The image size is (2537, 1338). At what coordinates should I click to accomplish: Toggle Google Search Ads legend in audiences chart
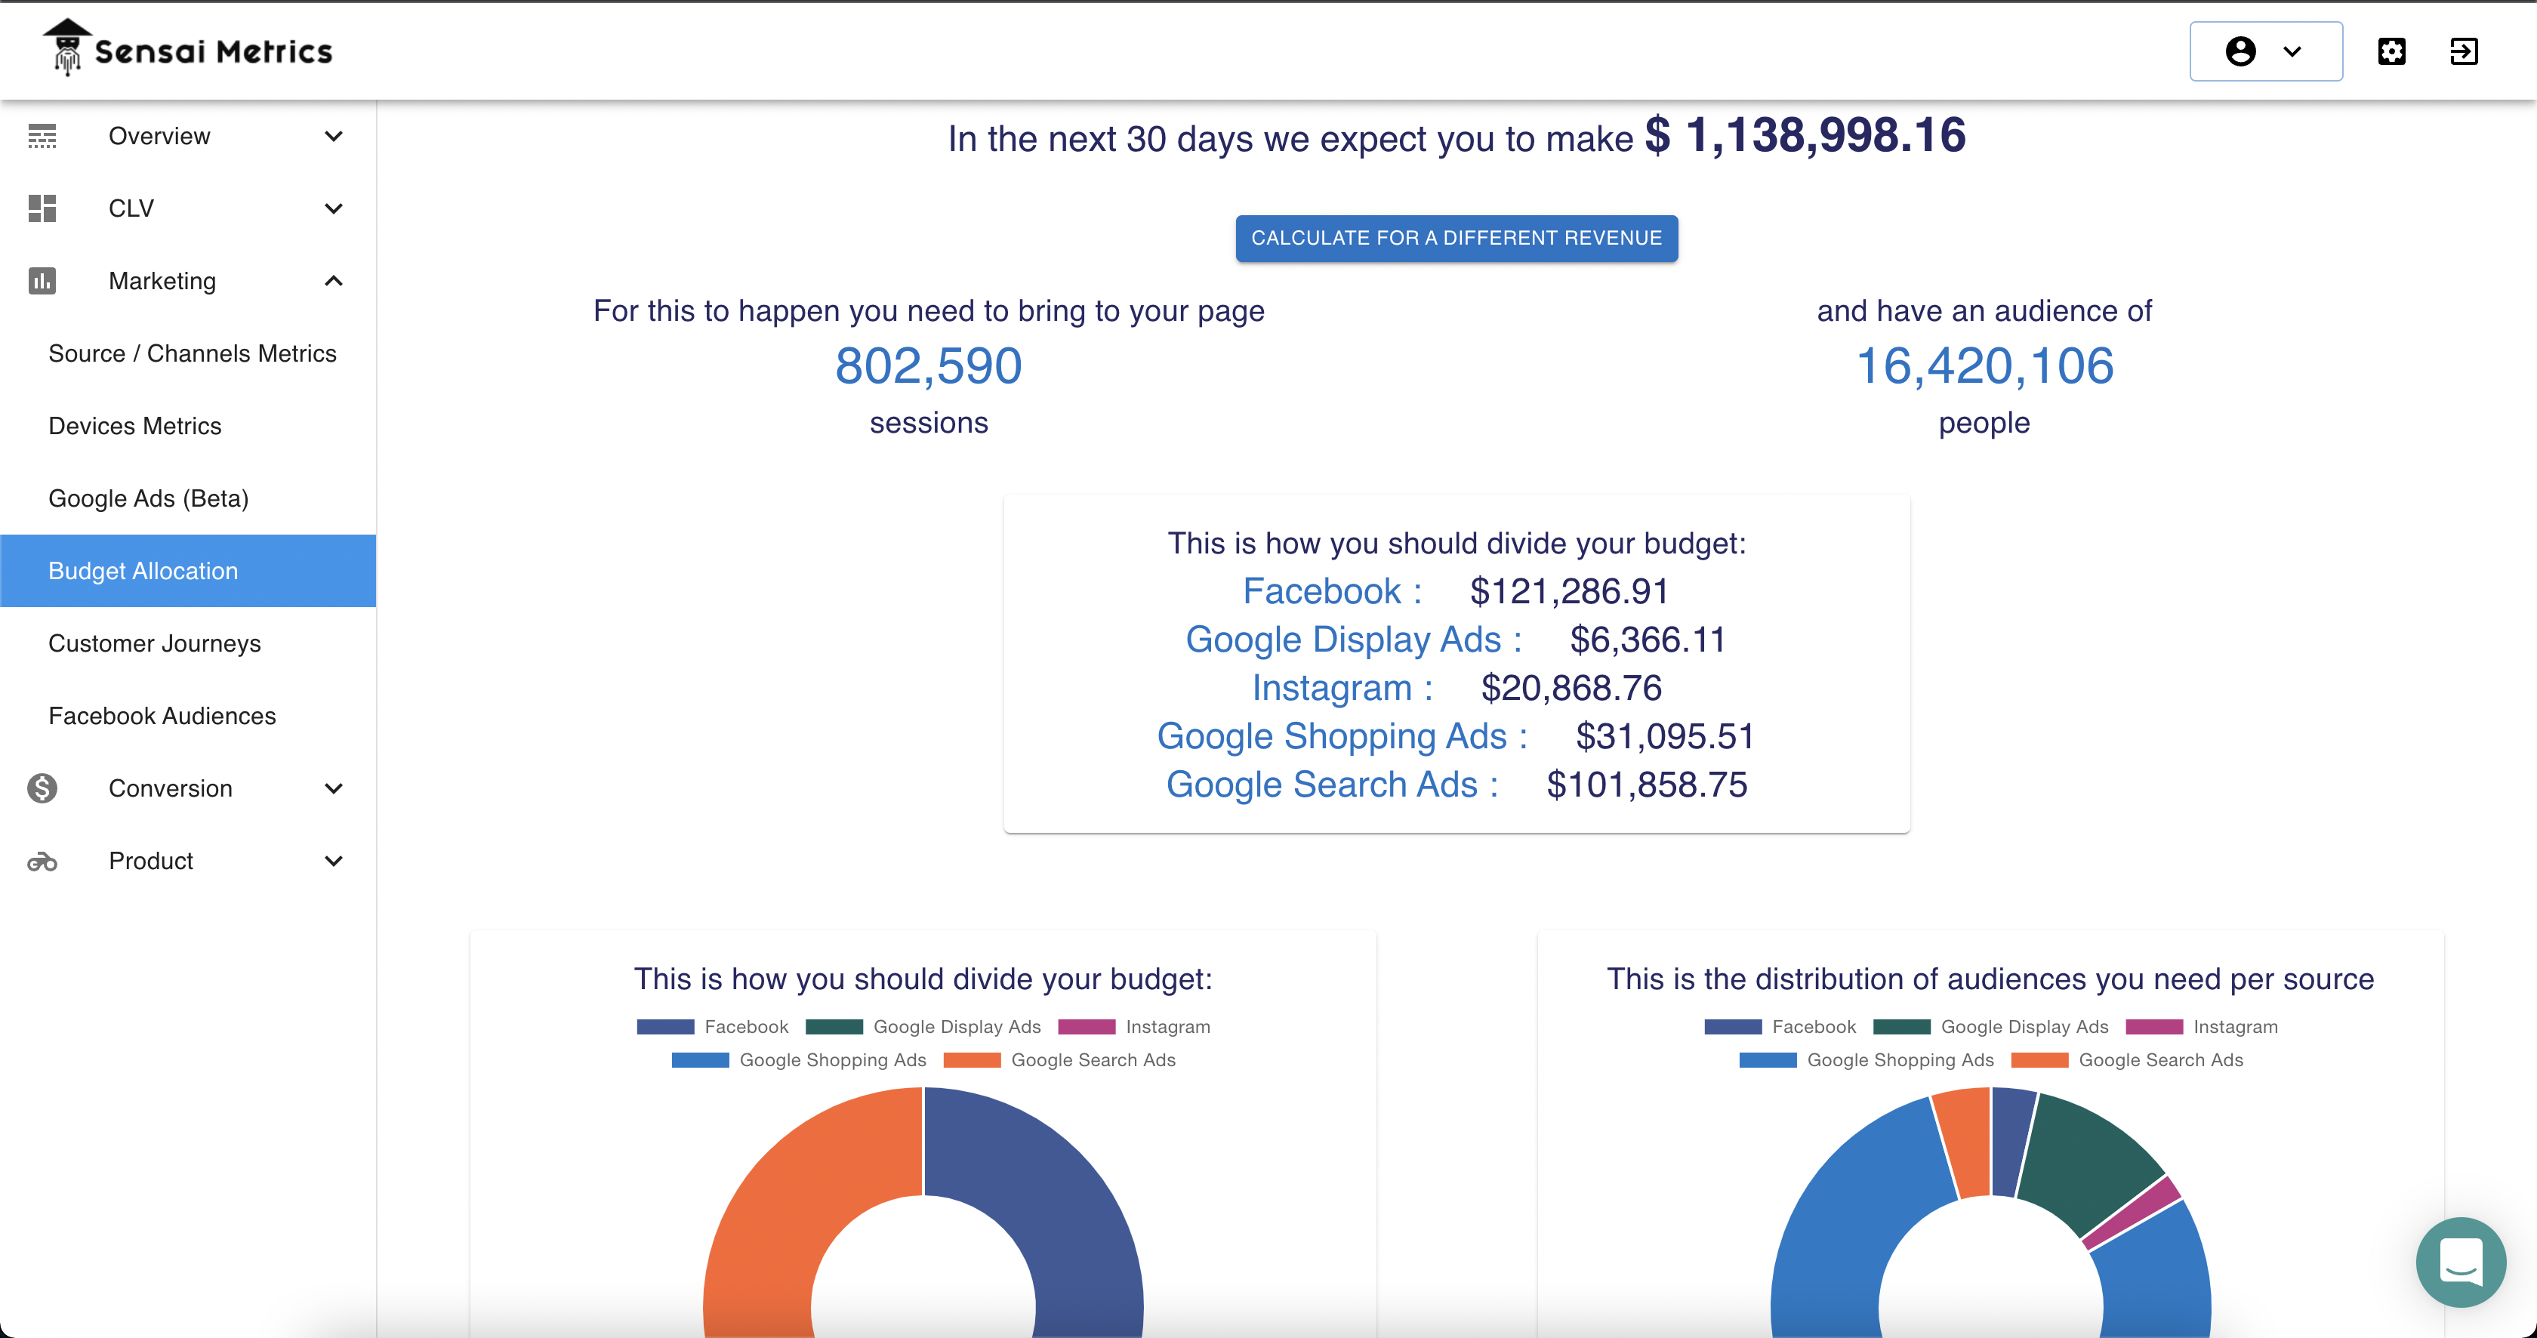[2126, 1060]
